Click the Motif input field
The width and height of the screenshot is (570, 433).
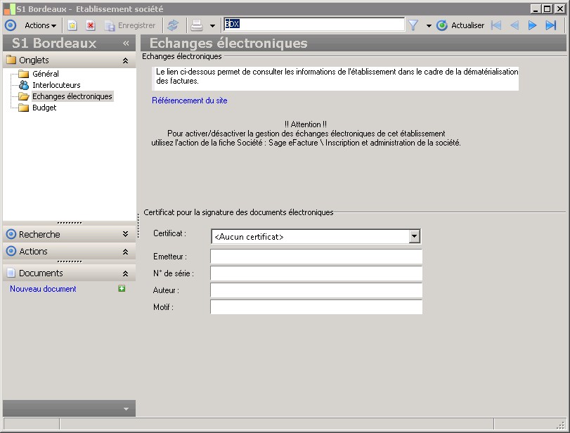(x=316, y=307)
